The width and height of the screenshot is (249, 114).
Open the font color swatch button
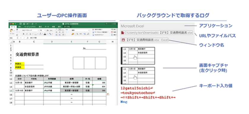pyautogui.click(x=45, y=34)
